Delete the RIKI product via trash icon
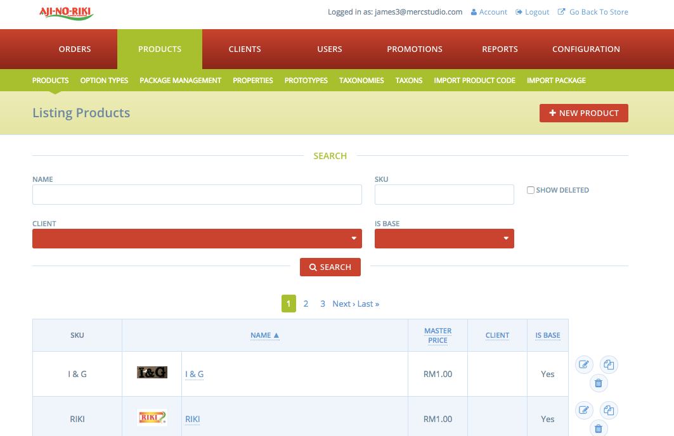Image resolution: width=674 pixels, height=436 pixels. point(599,429)
